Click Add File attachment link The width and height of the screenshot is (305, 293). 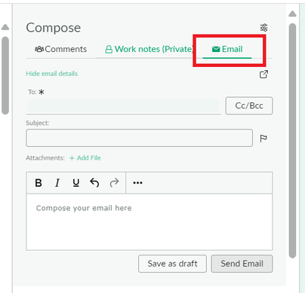coord(85,158)
